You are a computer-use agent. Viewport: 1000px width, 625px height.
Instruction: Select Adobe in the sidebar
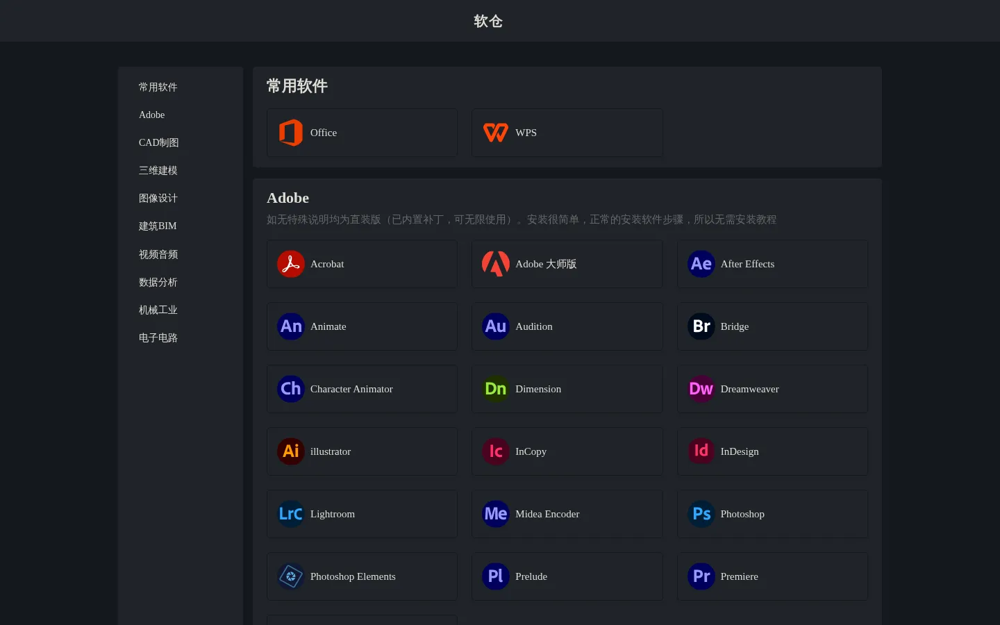coord(152,115)
